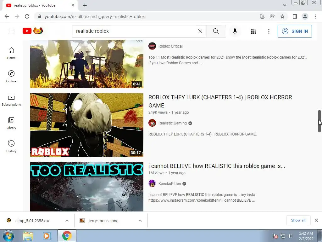This screenshot has width=322, height=242.
Task: Click the browser forward arrow
Action: (17, 16)
